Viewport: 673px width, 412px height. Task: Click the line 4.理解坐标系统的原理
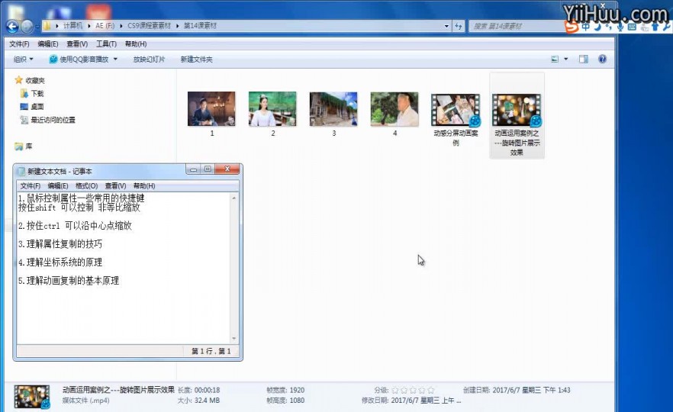[x=60, y=262]
